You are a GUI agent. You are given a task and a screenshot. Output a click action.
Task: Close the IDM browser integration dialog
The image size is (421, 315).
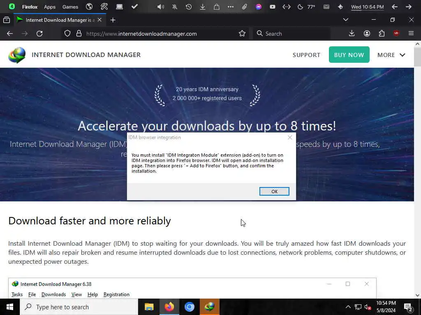pos(290,137)
